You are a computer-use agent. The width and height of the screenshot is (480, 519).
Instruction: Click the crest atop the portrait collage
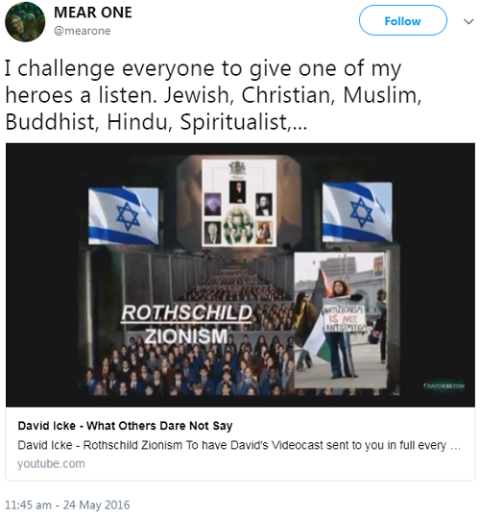coord(237,168)
